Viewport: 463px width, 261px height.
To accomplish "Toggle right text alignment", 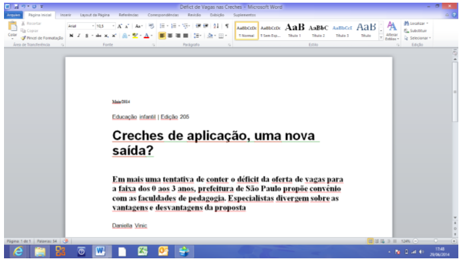I will pos(178,35).
